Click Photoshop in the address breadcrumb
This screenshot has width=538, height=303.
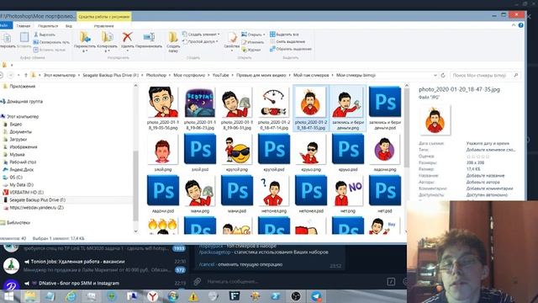pos(156,75)
